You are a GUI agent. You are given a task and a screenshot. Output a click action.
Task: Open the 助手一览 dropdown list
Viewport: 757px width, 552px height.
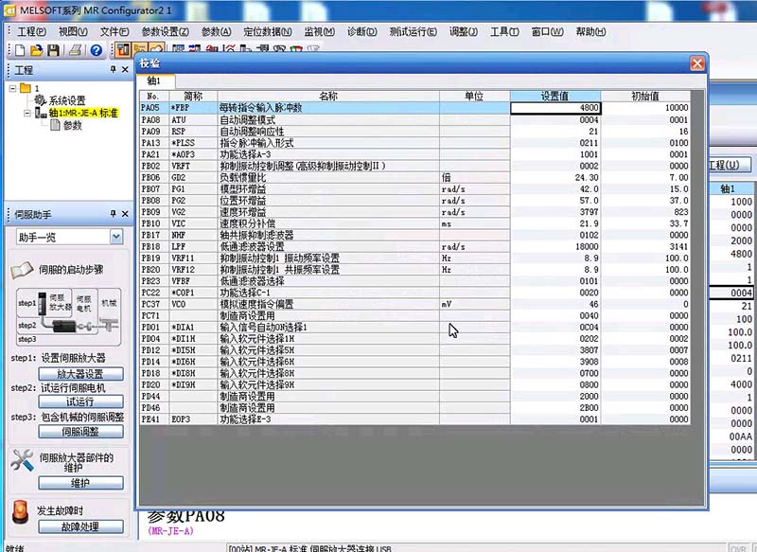click(x=116, y=237)
